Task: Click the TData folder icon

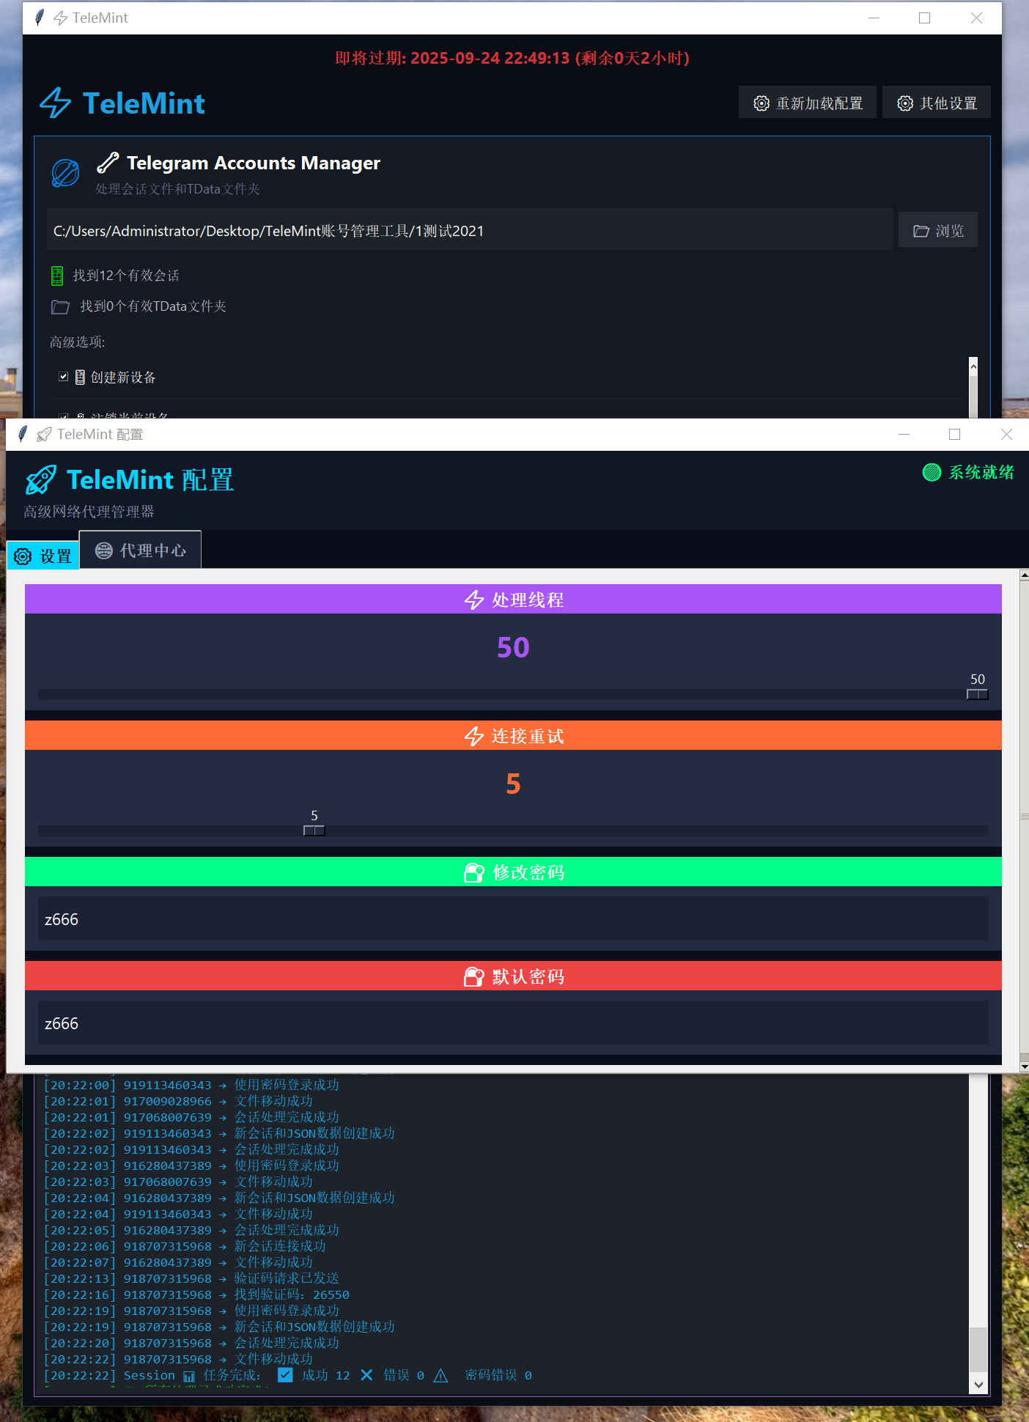Action: coord(60,306)
